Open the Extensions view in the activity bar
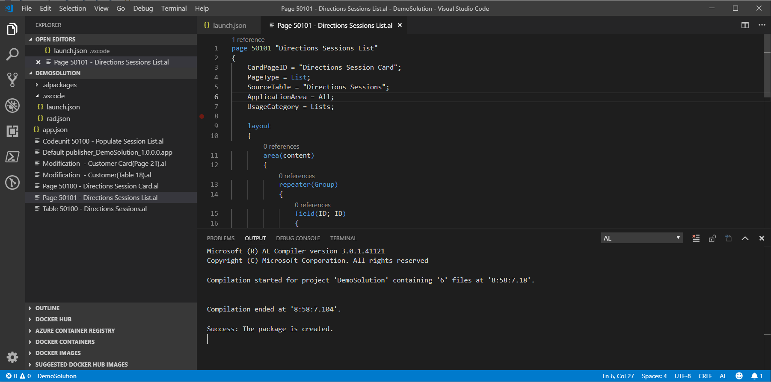This screenshot has width=771, height=382. (x=12, y=131)
